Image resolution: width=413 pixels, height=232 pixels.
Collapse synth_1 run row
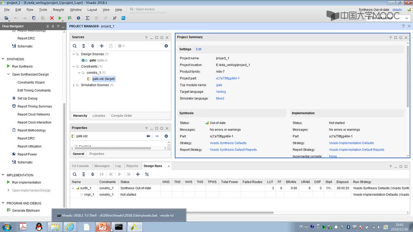(x=73, y=188)
